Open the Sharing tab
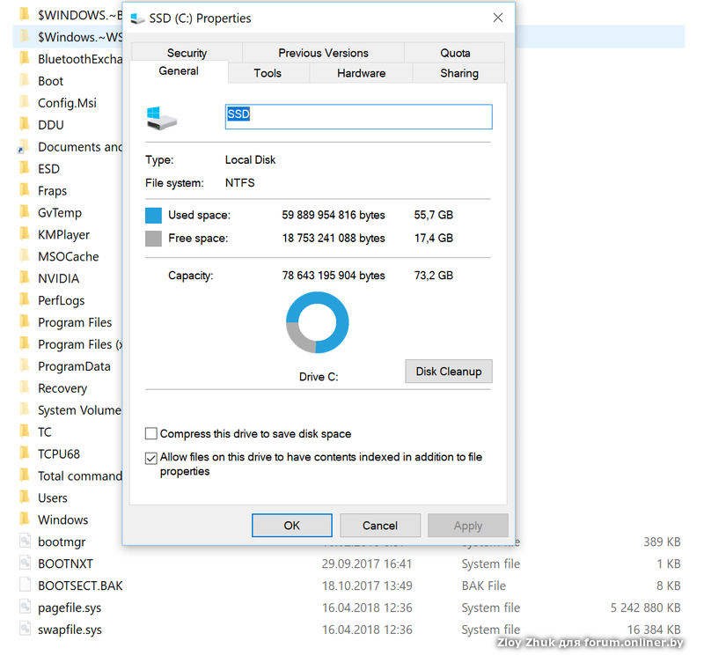The width and height of the screenshot is (704, 663). pyautogui.click(x=458, y=73)
